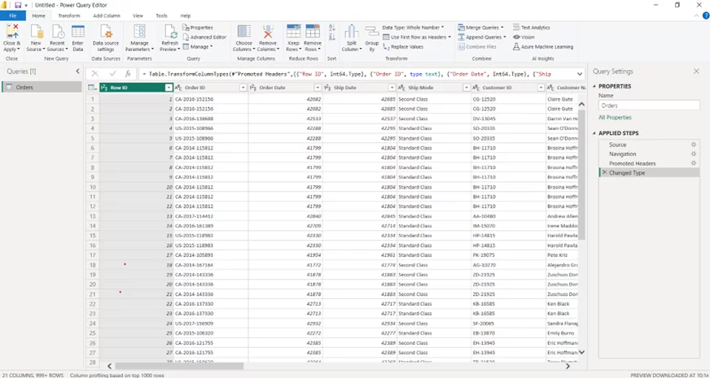Open the All Properties link
This screenshot has width=710, height=378.
click(x=615, y=118)
